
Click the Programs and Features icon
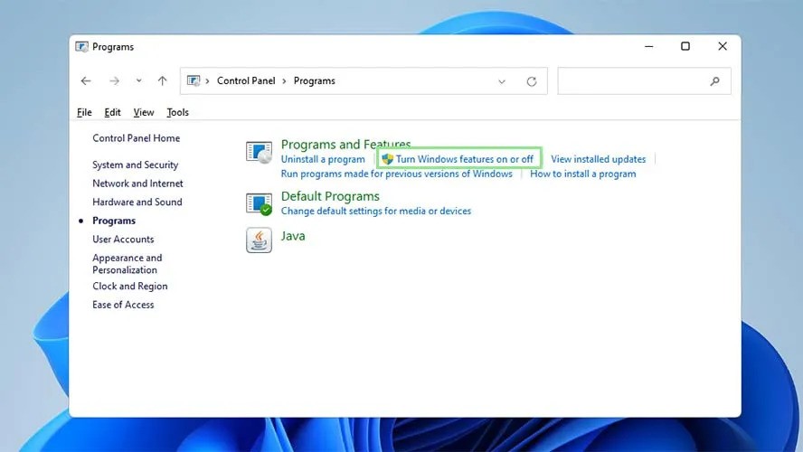pyautogui.click(x=259, y=152)
